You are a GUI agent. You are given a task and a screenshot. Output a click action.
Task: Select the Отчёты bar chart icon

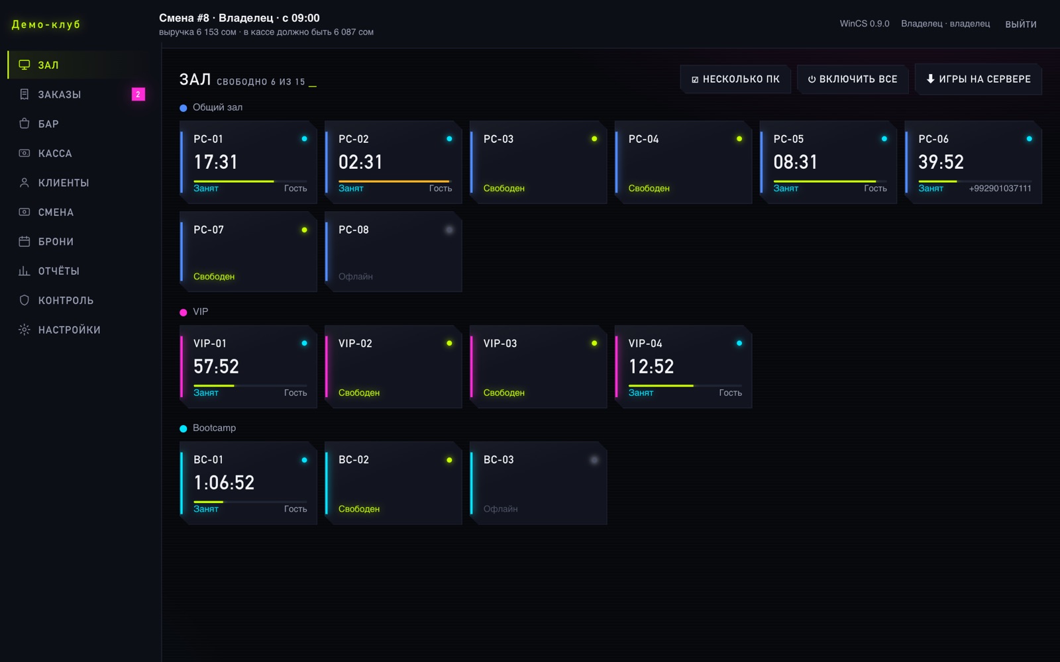tap(25, 271)
